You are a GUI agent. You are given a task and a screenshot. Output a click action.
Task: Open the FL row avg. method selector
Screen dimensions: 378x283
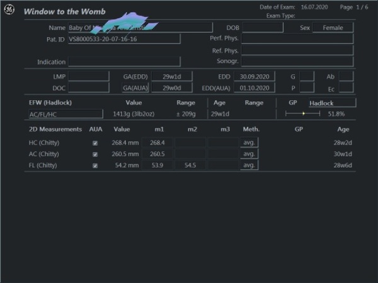pyautogui.click(x=249, y=165)
